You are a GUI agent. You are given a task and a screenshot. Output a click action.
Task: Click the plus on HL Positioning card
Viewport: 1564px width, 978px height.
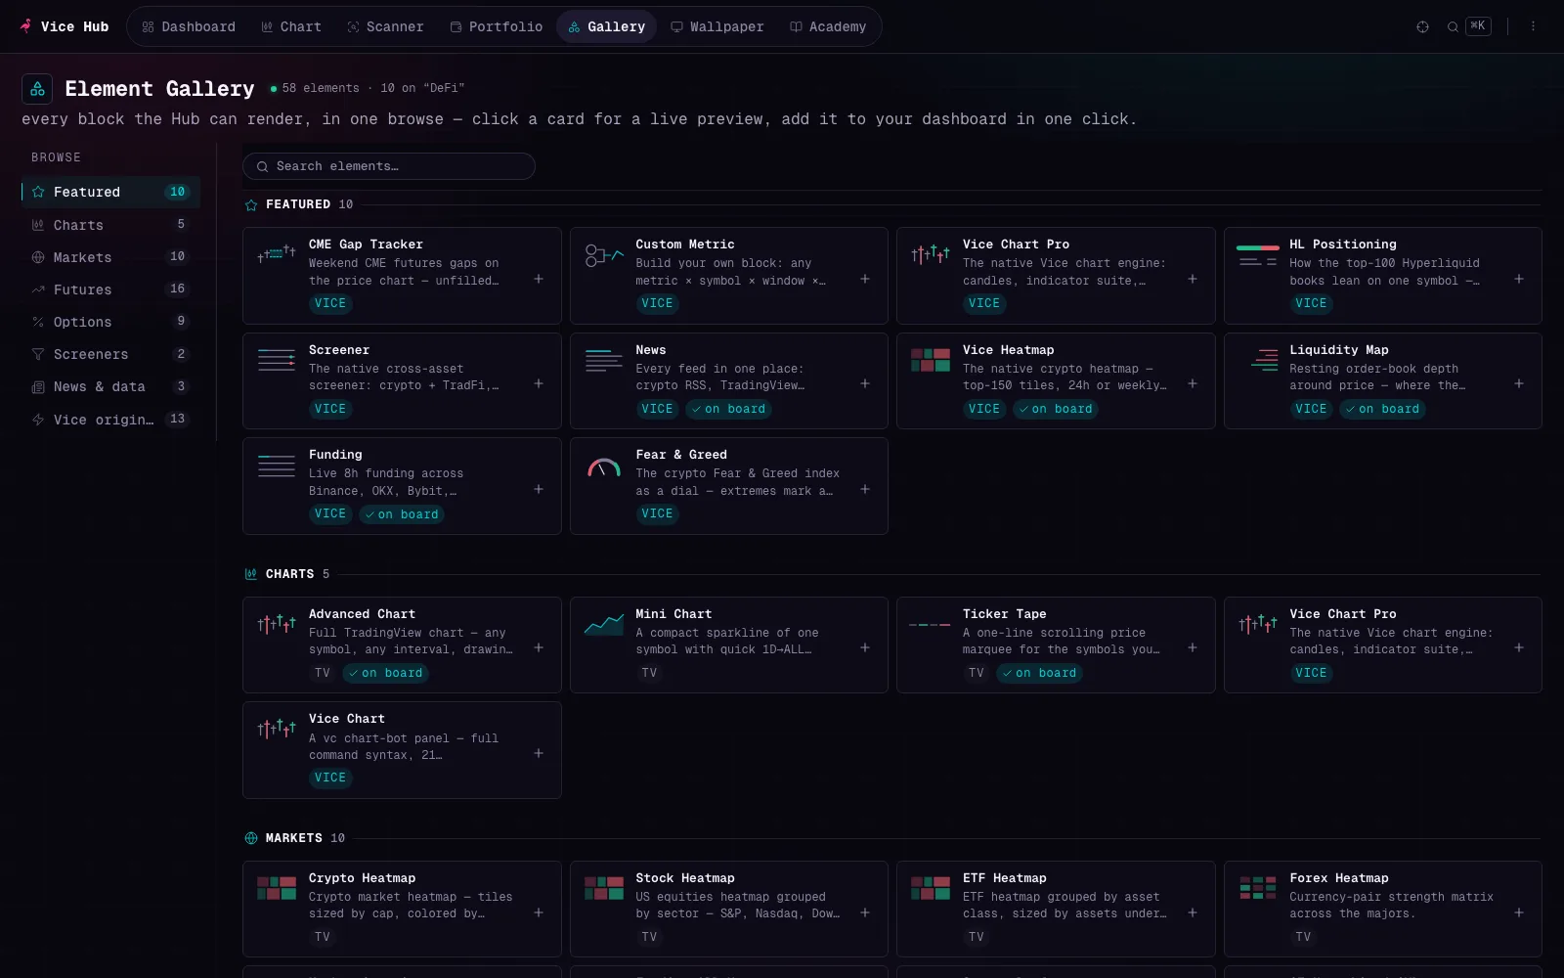point(1519,279)
